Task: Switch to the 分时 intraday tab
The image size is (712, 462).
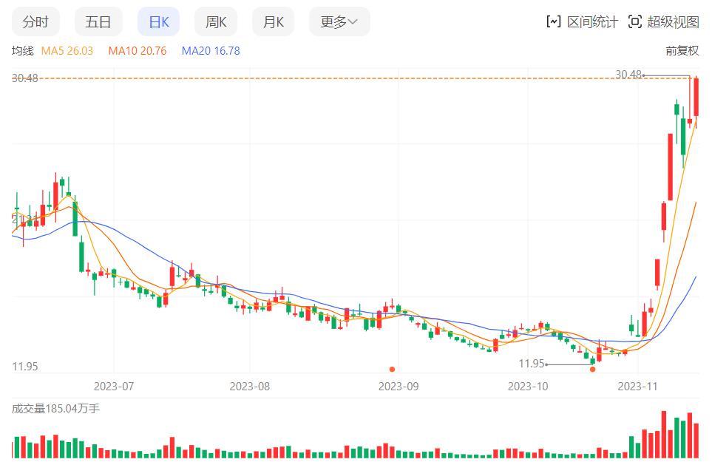Action: 35,21
